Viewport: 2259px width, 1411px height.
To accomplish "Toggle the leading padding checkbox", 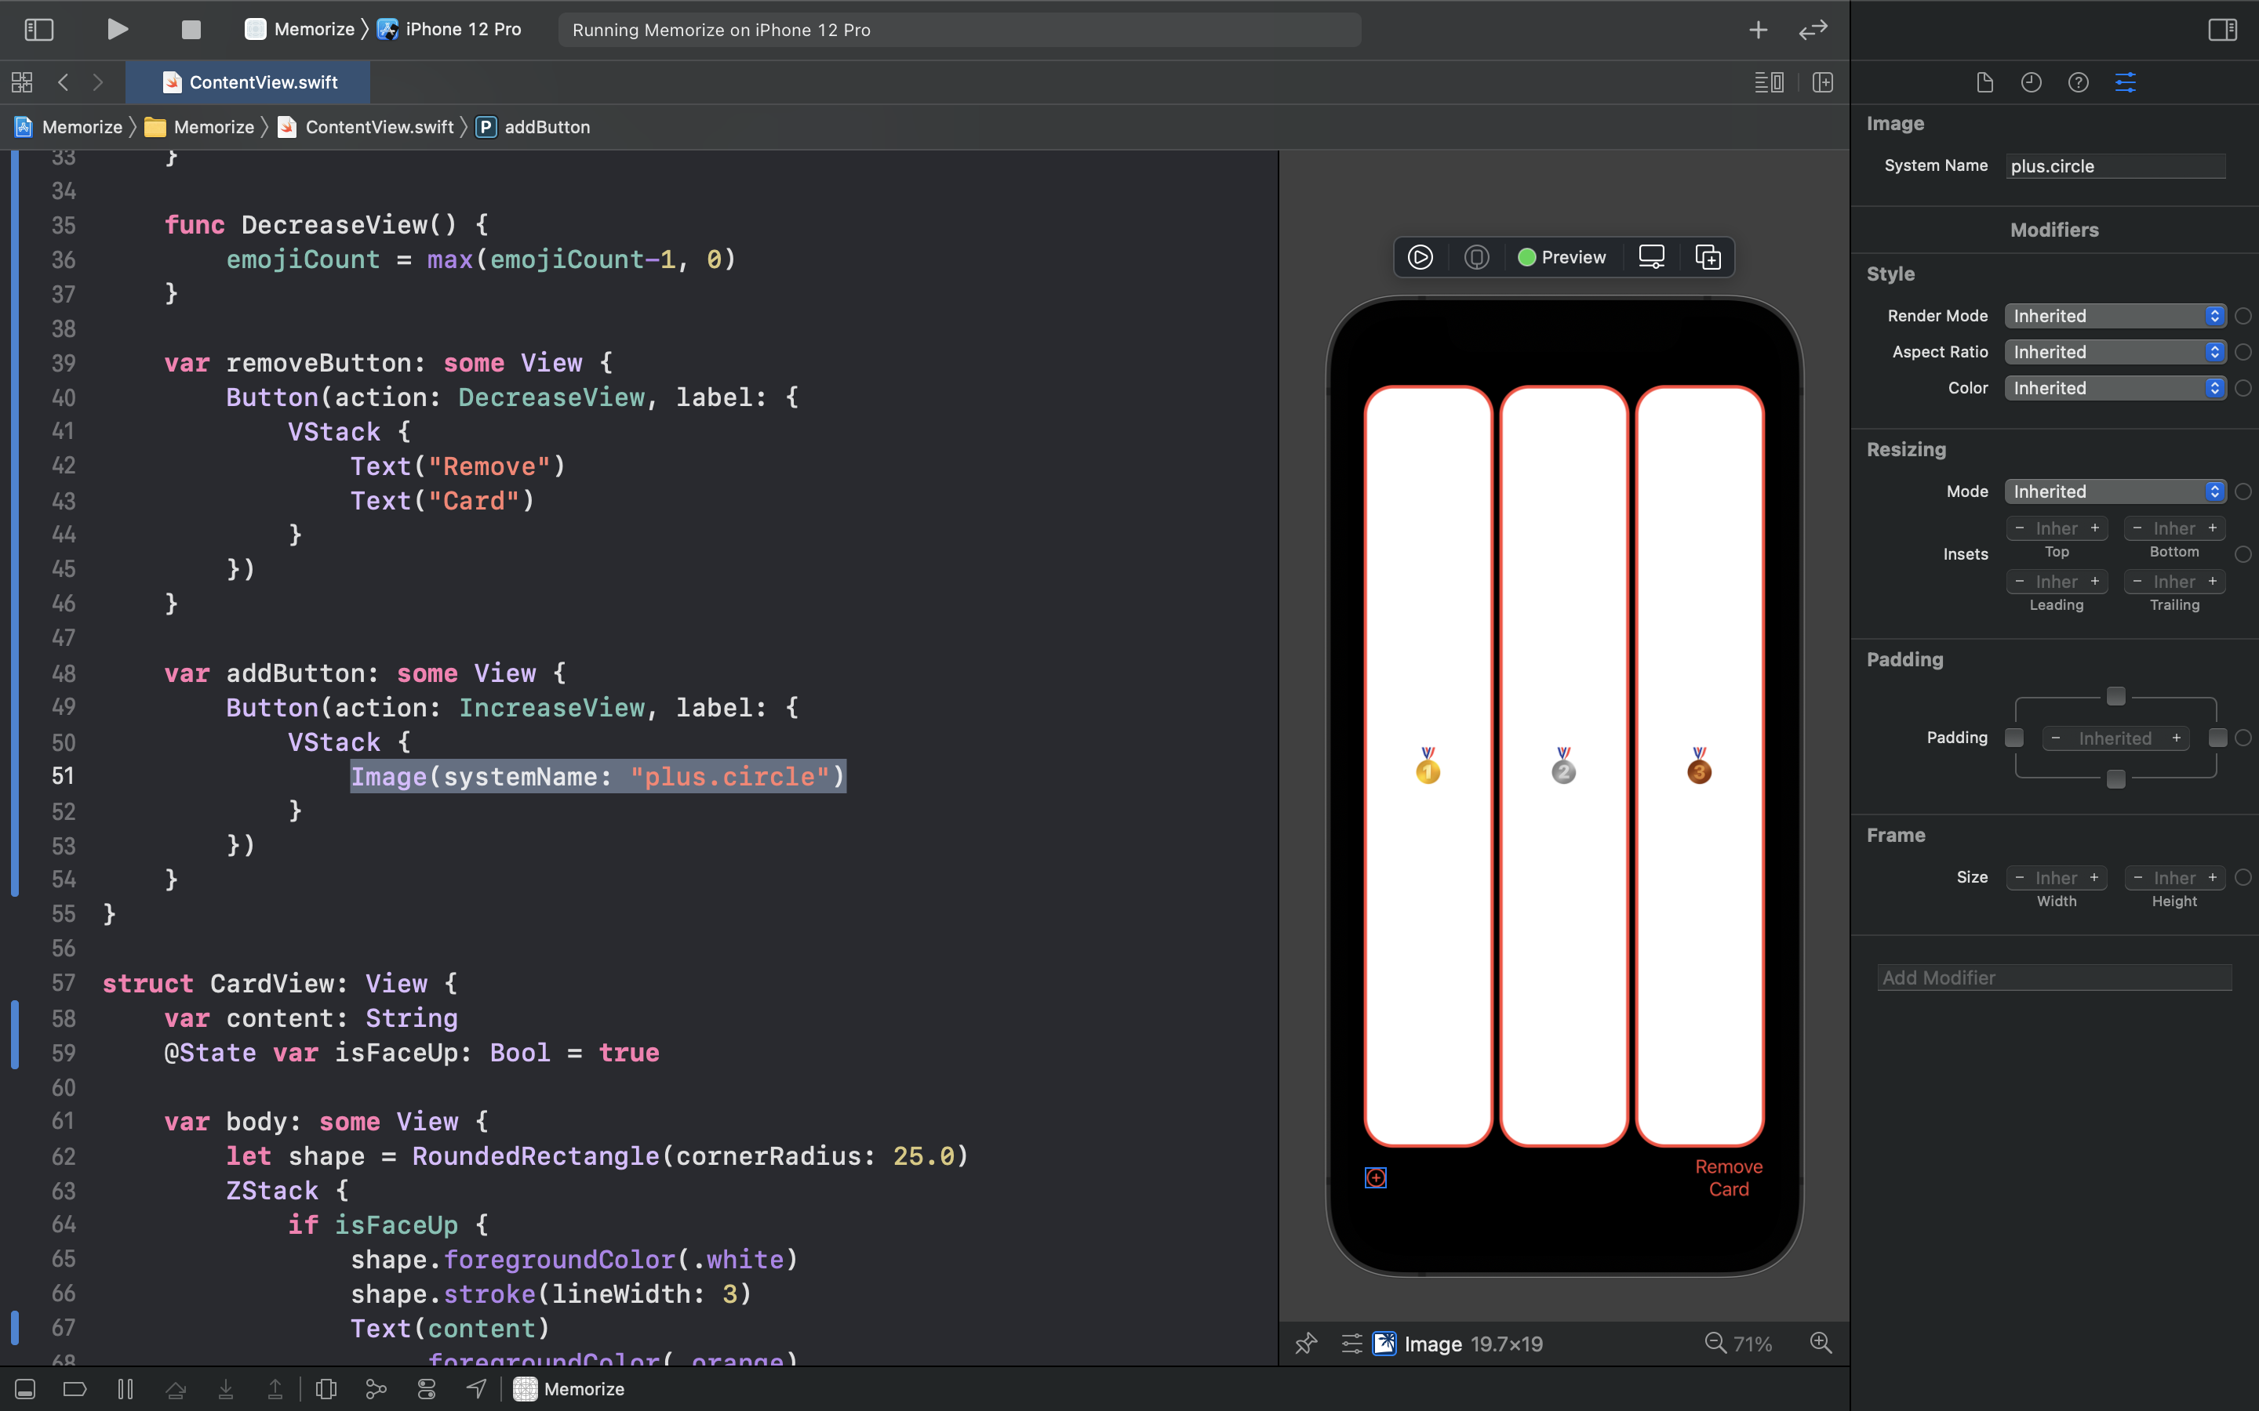I will (x=2014, y=738).
